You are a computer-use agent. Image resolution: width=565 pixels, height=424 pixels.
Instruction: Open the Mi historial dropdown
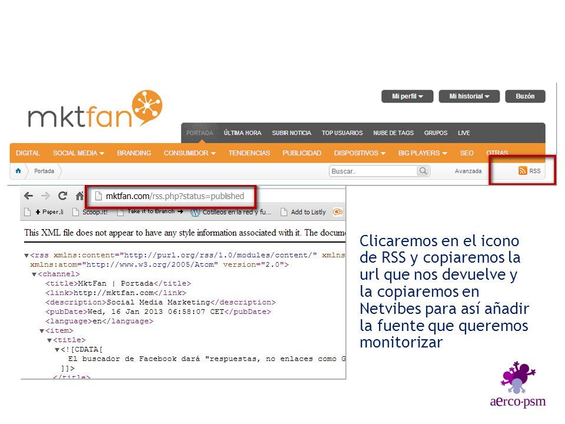point(469,96)
